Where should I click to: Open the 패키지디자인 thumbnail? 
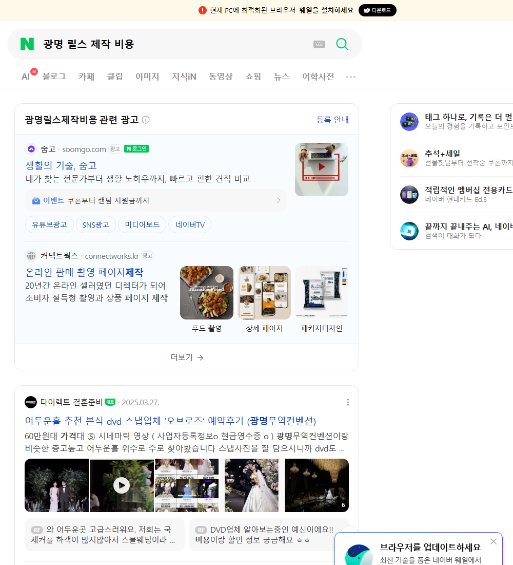(322, 293)
